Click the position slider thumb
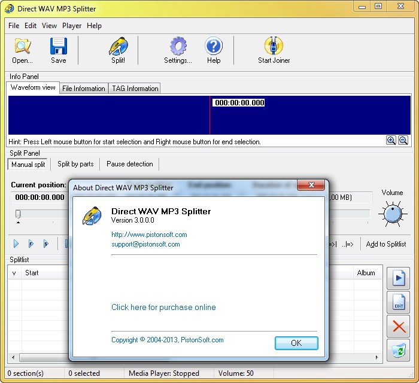Viewport: 419px width, 383px height. 18,214
